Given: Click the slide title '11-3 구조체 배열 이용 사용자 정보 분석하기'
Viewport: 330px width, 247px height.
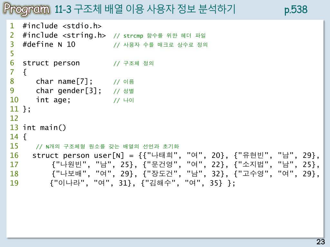Looking at the screenshot, I should [x=145, y=9].
